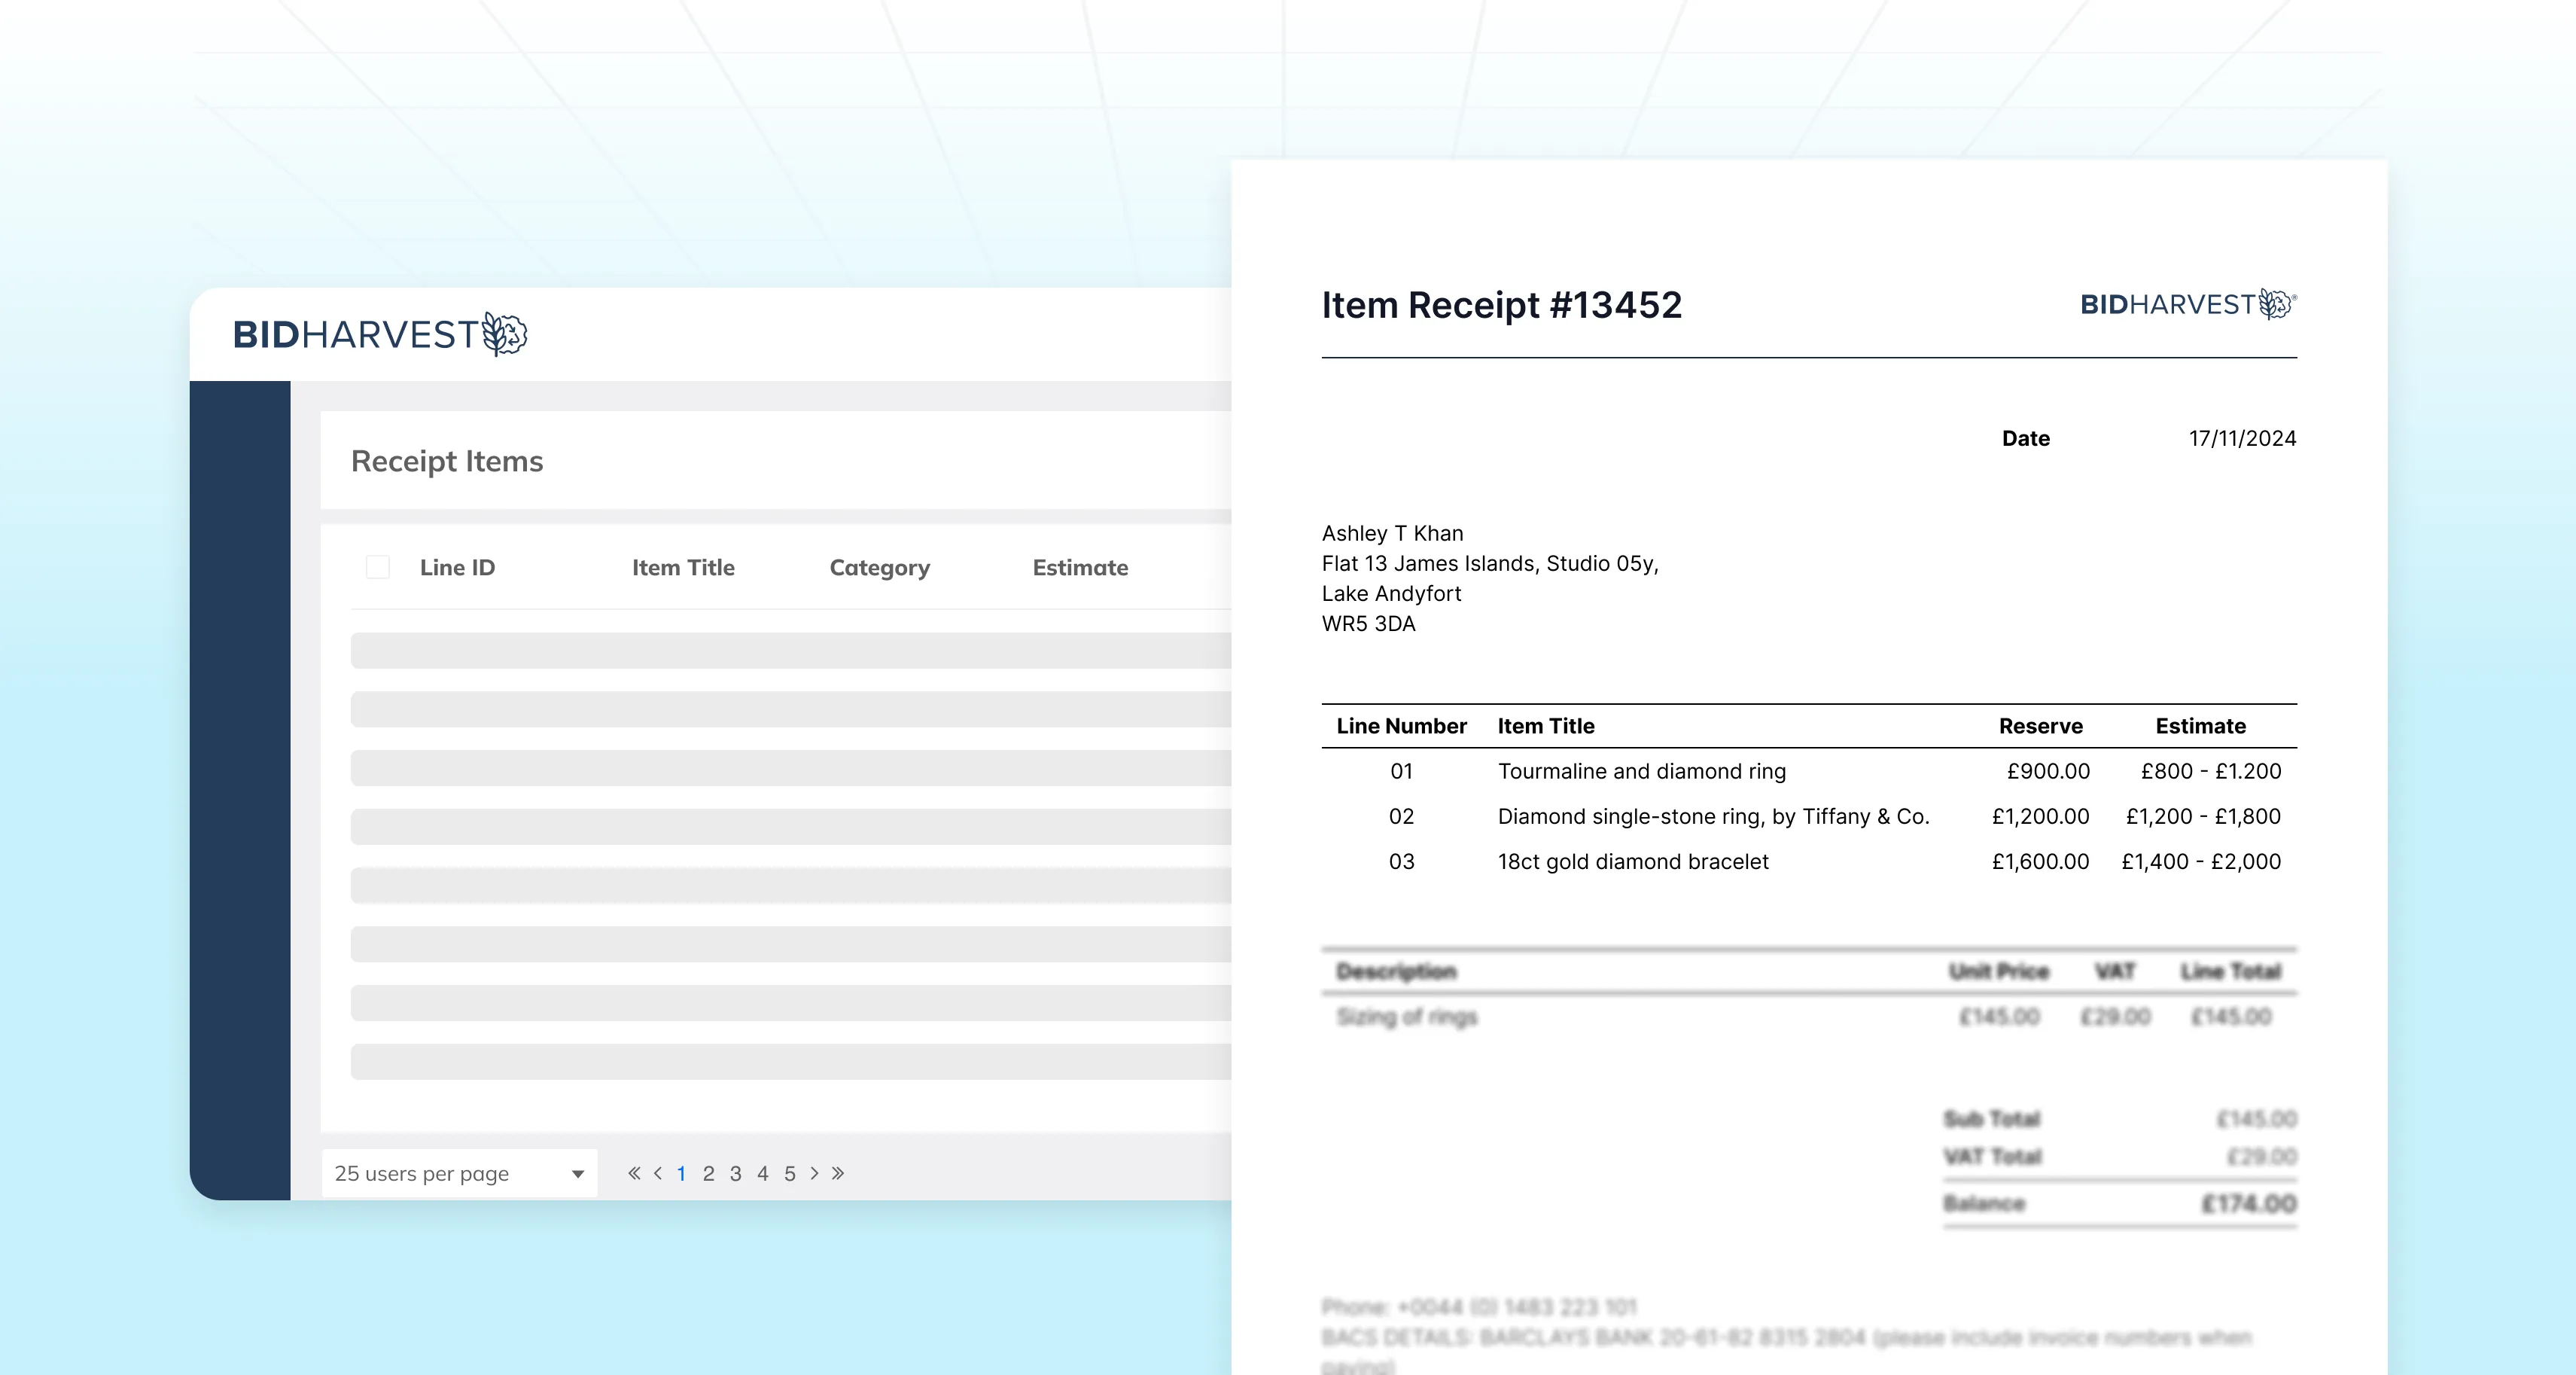Go to the first page using double-left arrows
Image resolution: width=2576 pixels, height=1375 pixels.
click(x=634, y=1173)
